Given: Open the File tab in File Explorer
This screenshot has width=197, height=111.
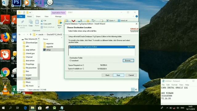Looking at the screenshot, I should tap(21, 16).
